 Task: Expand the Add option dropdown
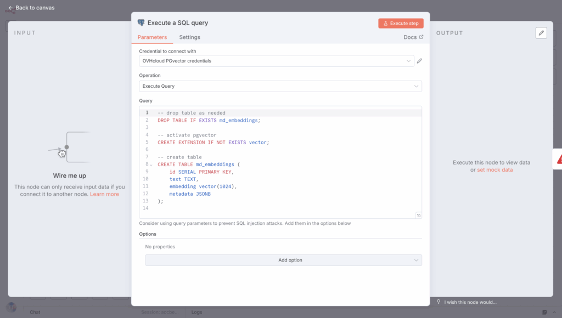(x=284, y=260)
